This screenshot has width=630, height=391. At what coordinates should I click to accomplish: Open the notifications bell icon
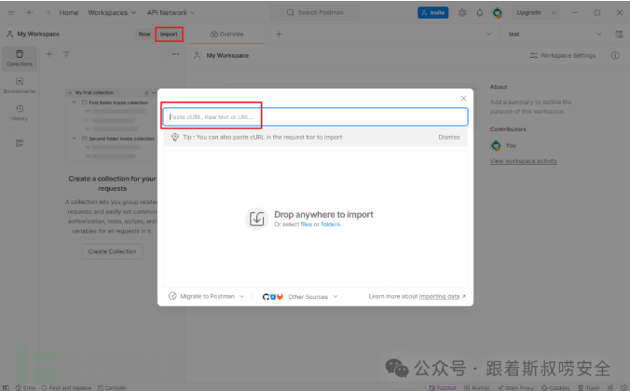click(480, 13)
